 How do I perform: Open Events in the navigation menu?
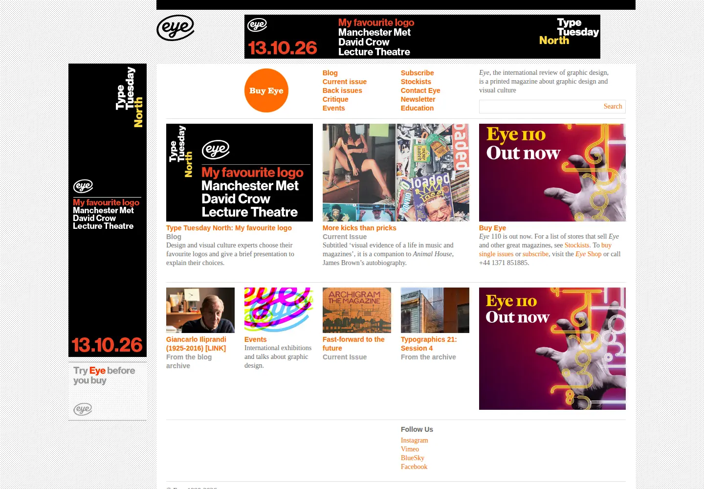333,108
